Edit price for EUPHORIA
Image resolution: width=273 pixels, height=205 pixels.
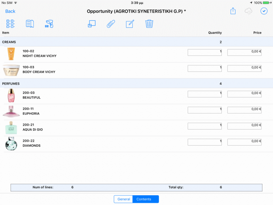pyautogui.click(x=244, y=110)
